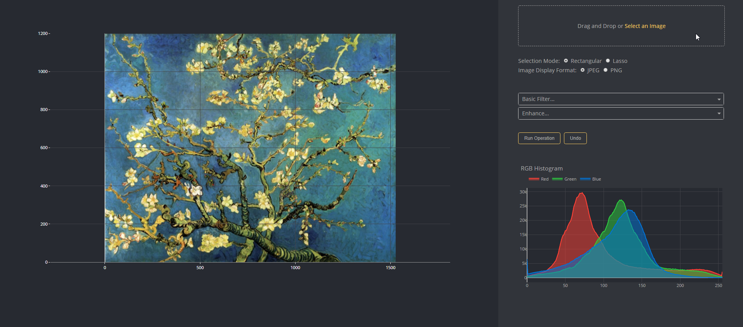Click the Image Display Format label
The height and width of the screenshot is (327, 743).
[547, 70]
